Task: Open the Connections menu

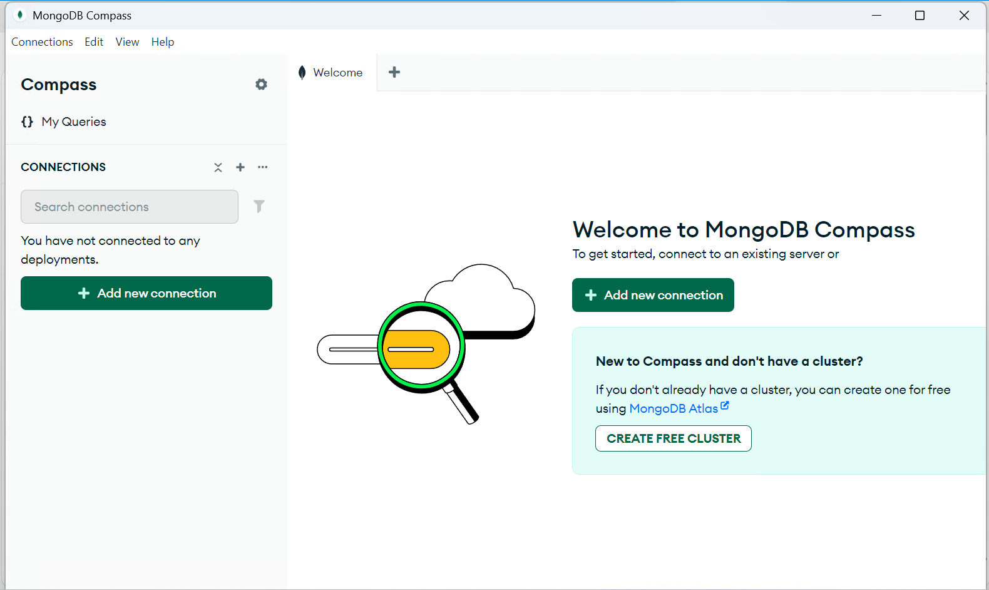Action: [42, 42]
